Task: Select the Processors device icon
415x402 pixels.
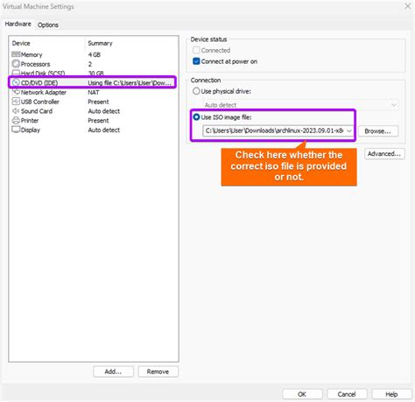Action: [x=16, y=64]
